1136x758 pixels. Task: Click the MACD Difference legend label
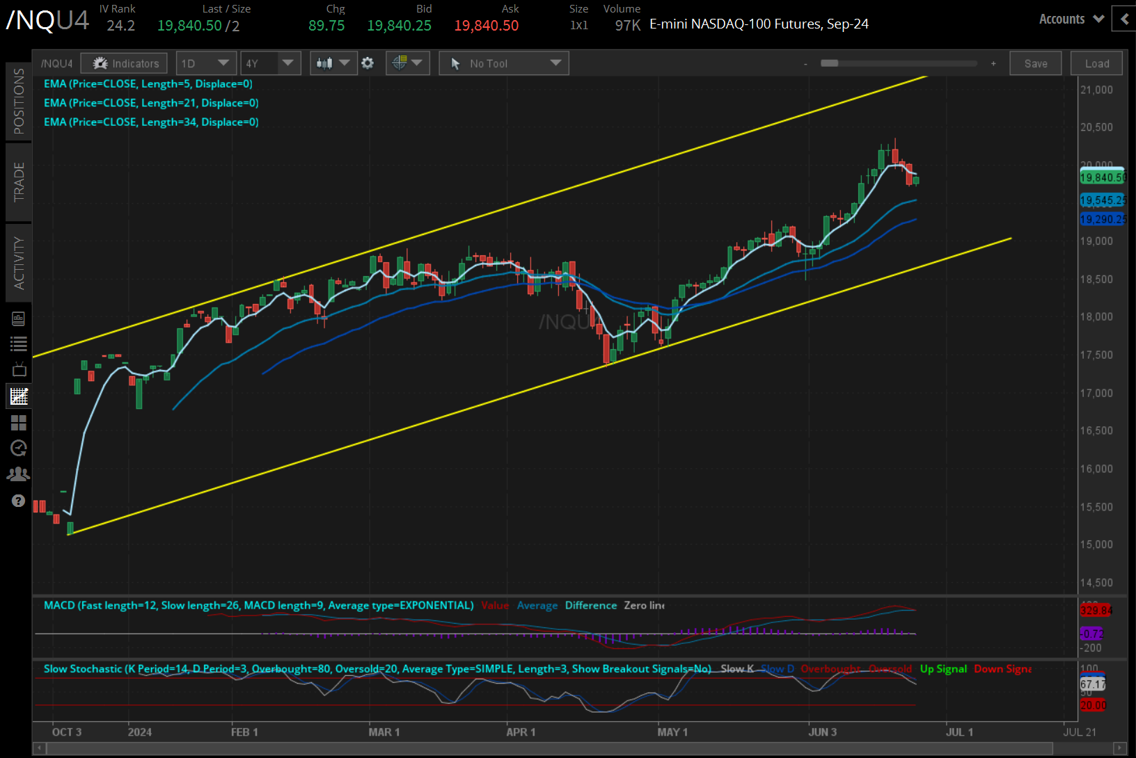[x=590, y=605]
